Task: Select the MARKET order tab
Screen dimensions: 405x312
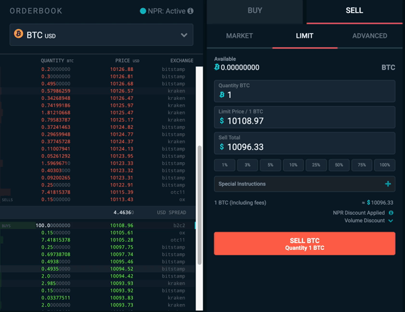Action: (240, 36)
